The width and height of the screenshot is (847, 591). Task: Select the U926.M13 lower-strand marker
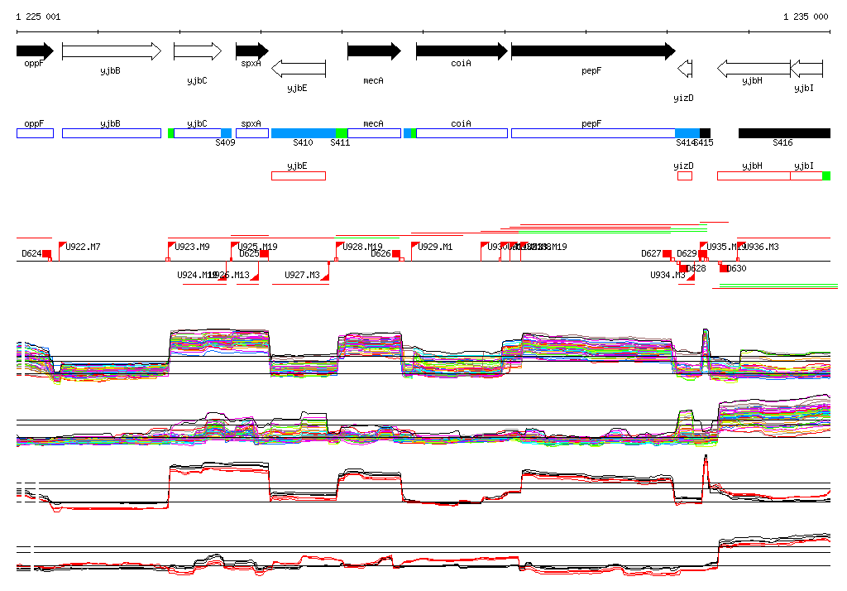255,276
